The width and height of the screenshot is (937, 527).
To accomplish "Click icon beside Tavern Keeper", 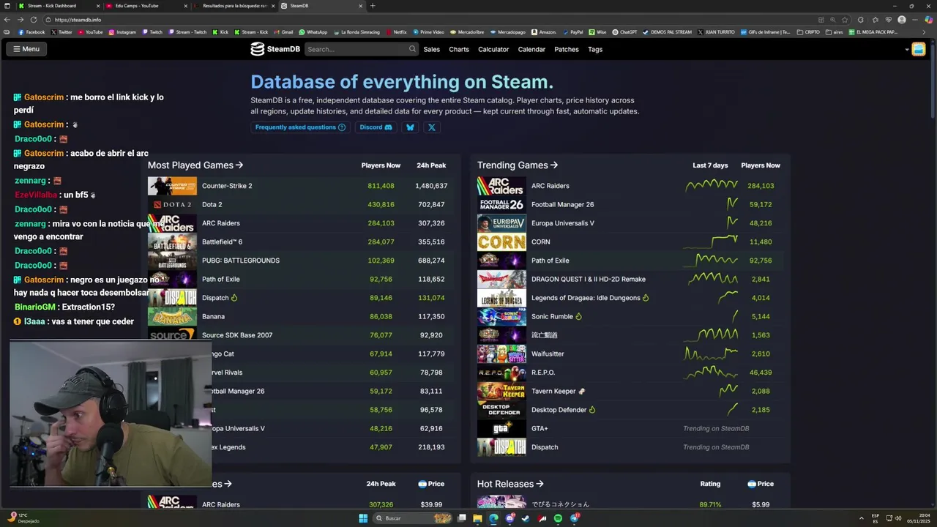I will click(582, 391).
